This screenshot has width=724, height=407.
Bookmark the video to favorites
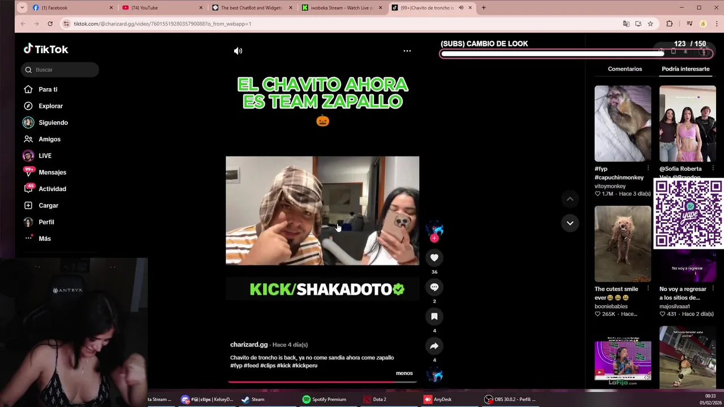[434, 317]
